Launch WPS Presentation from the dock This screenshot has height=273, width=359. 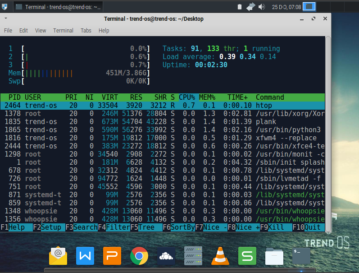[x=112, y=256]
